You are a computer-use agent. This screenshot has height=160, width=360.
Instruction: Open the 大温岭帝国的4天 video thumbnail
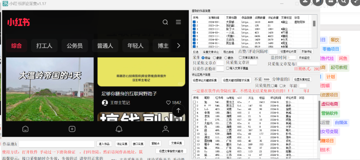click(x=50, y=89)
